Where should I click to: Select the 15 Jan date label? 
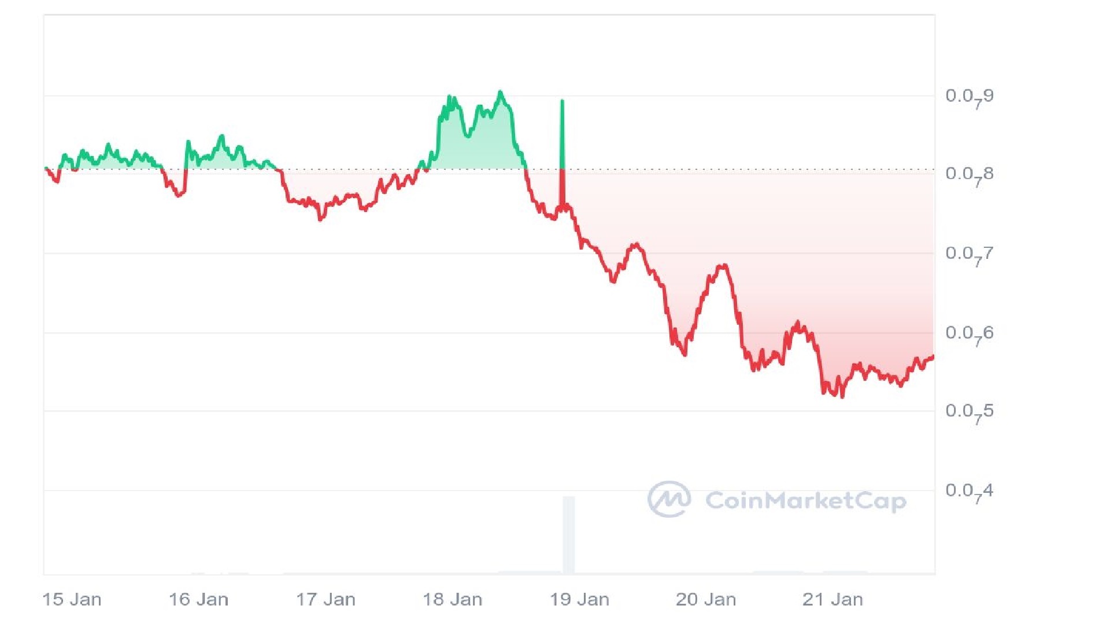tap(72, 599)
